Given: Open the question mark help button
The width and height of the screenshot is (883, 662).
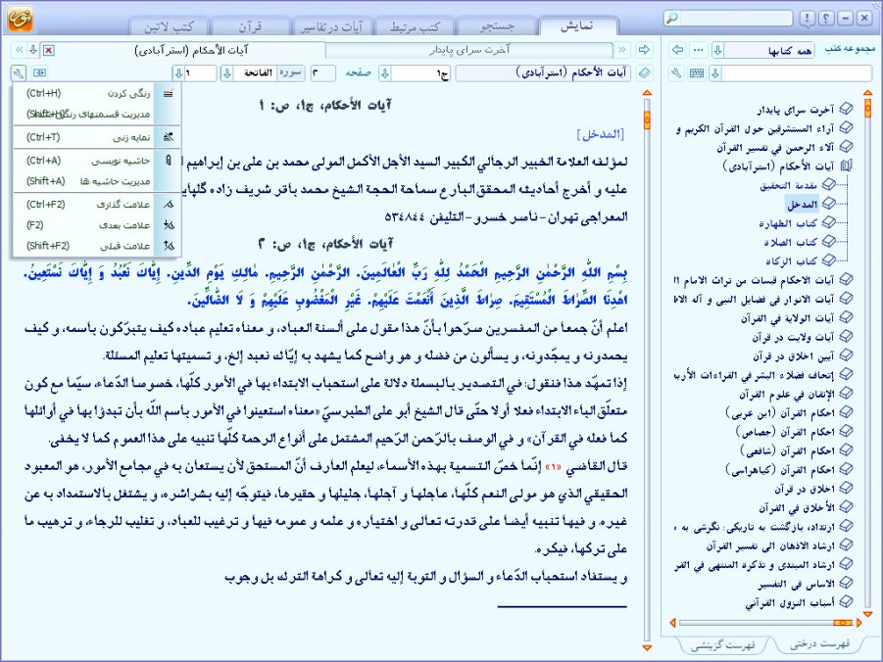Looking at the screenshot, I should [x=826, y=19].
